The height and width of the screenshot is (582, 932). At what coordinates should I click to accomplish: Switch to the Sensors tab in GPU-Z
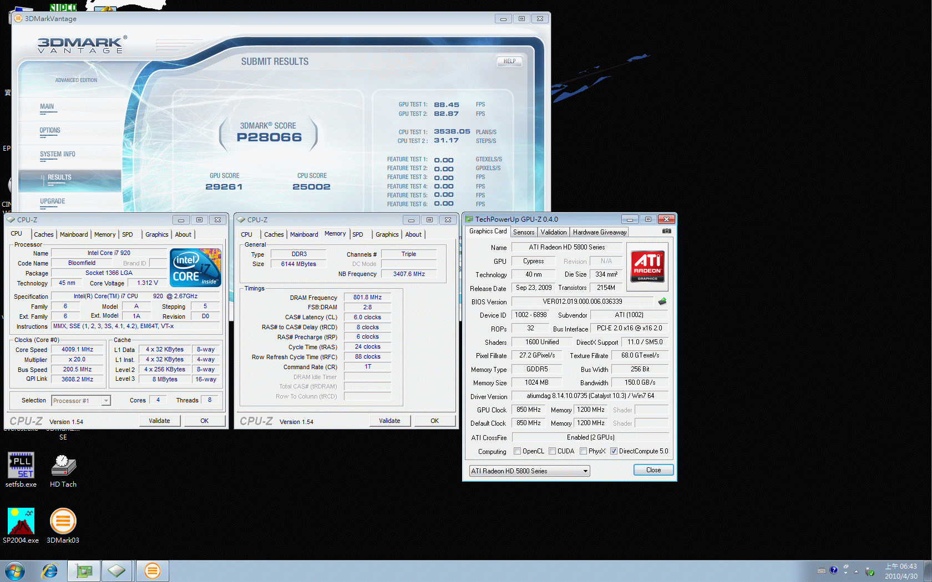pos(524,232)
